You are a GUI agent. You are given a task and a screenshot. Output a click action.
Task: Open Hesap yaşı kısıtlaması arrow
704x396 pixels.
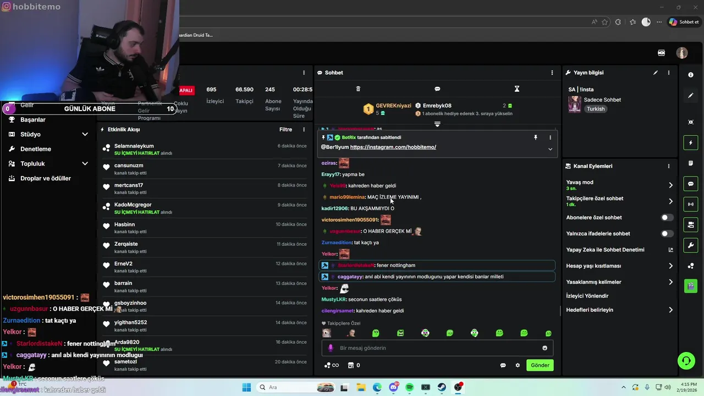tap(670, 266)
